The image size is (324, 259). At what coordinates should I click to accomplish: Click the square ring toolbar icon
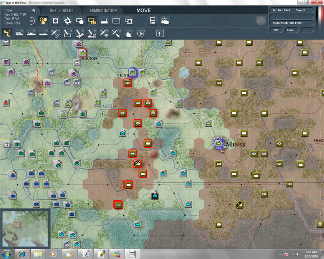click(55, 21)
